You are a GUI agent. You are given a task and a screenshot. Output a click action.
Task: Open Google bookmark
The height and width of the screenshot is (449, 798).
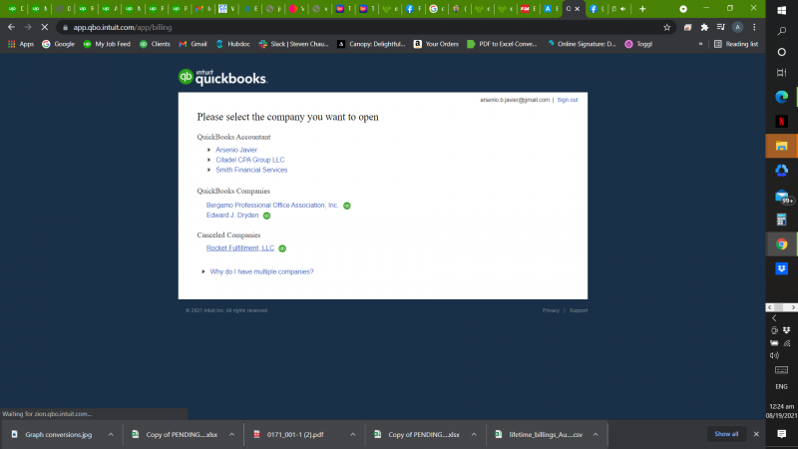coord(58,44)
